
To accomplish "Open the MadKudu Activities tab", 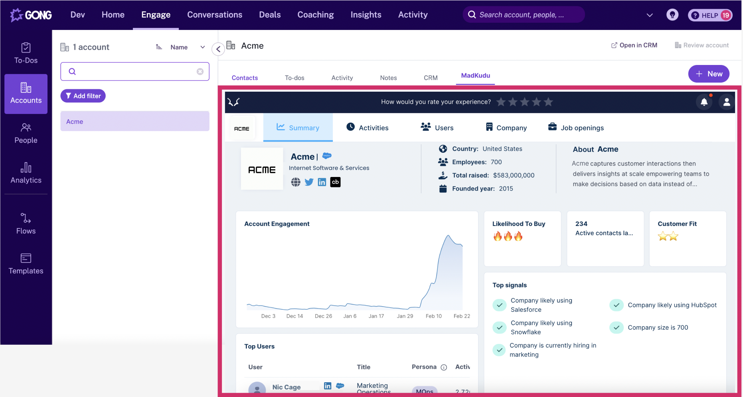I will pyautogui.click(x=368, y=128).
